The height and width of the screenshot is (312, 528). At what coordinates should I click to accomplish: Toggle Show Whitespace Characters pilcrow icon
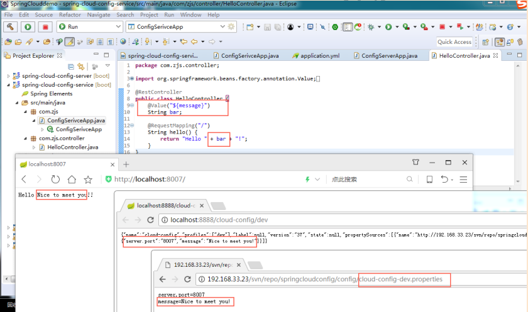(111, 41)
